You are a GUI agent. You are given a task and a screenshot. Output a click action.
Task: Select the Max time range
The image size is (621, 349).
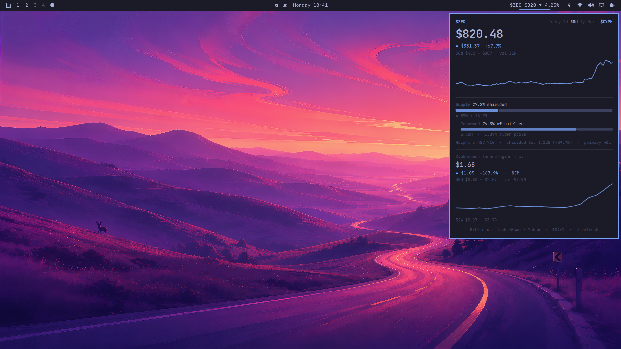click(591, 22)
